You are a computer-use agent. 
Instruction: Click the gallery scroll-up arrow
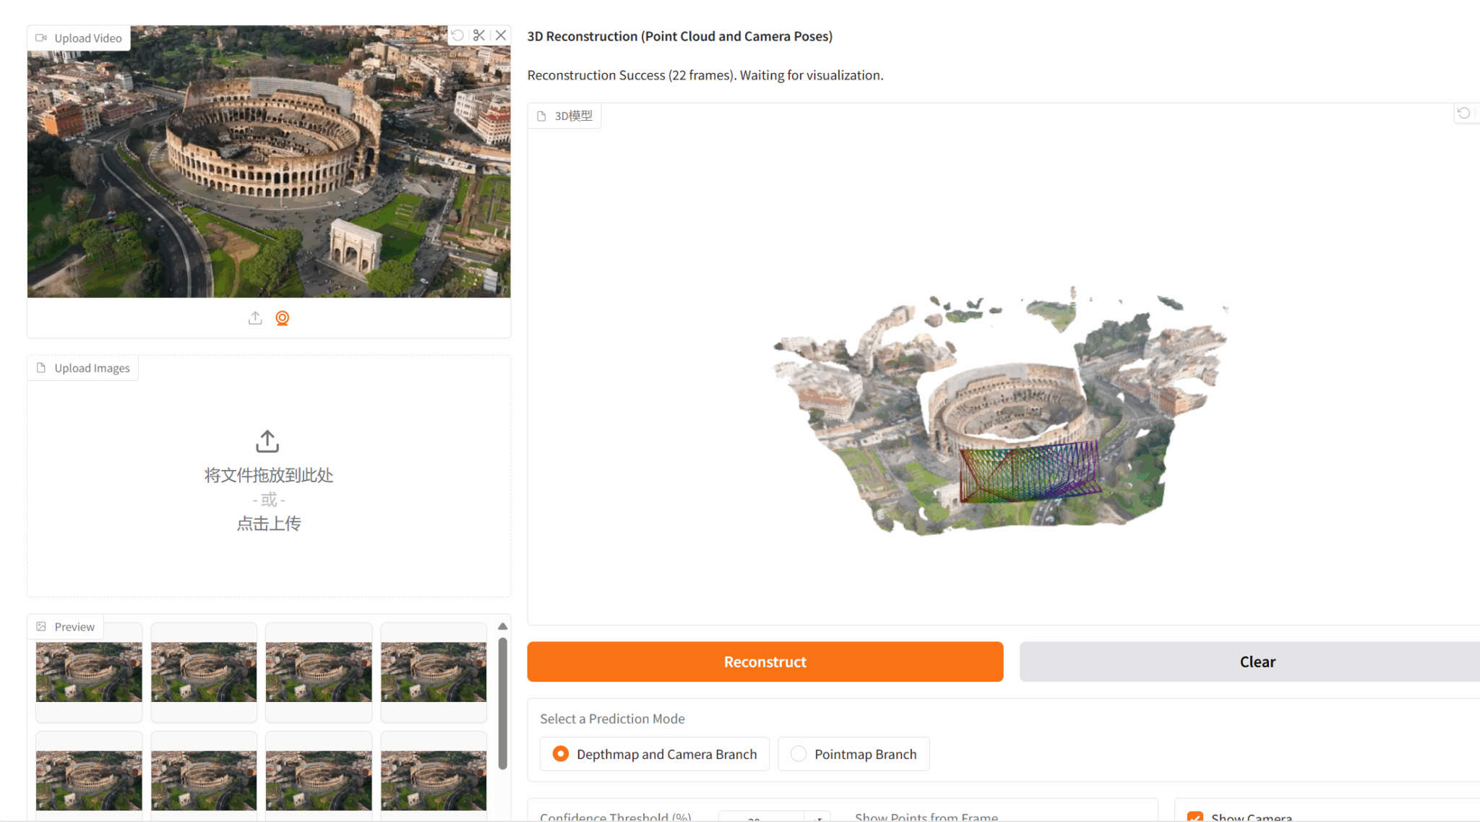pos(502,626)
